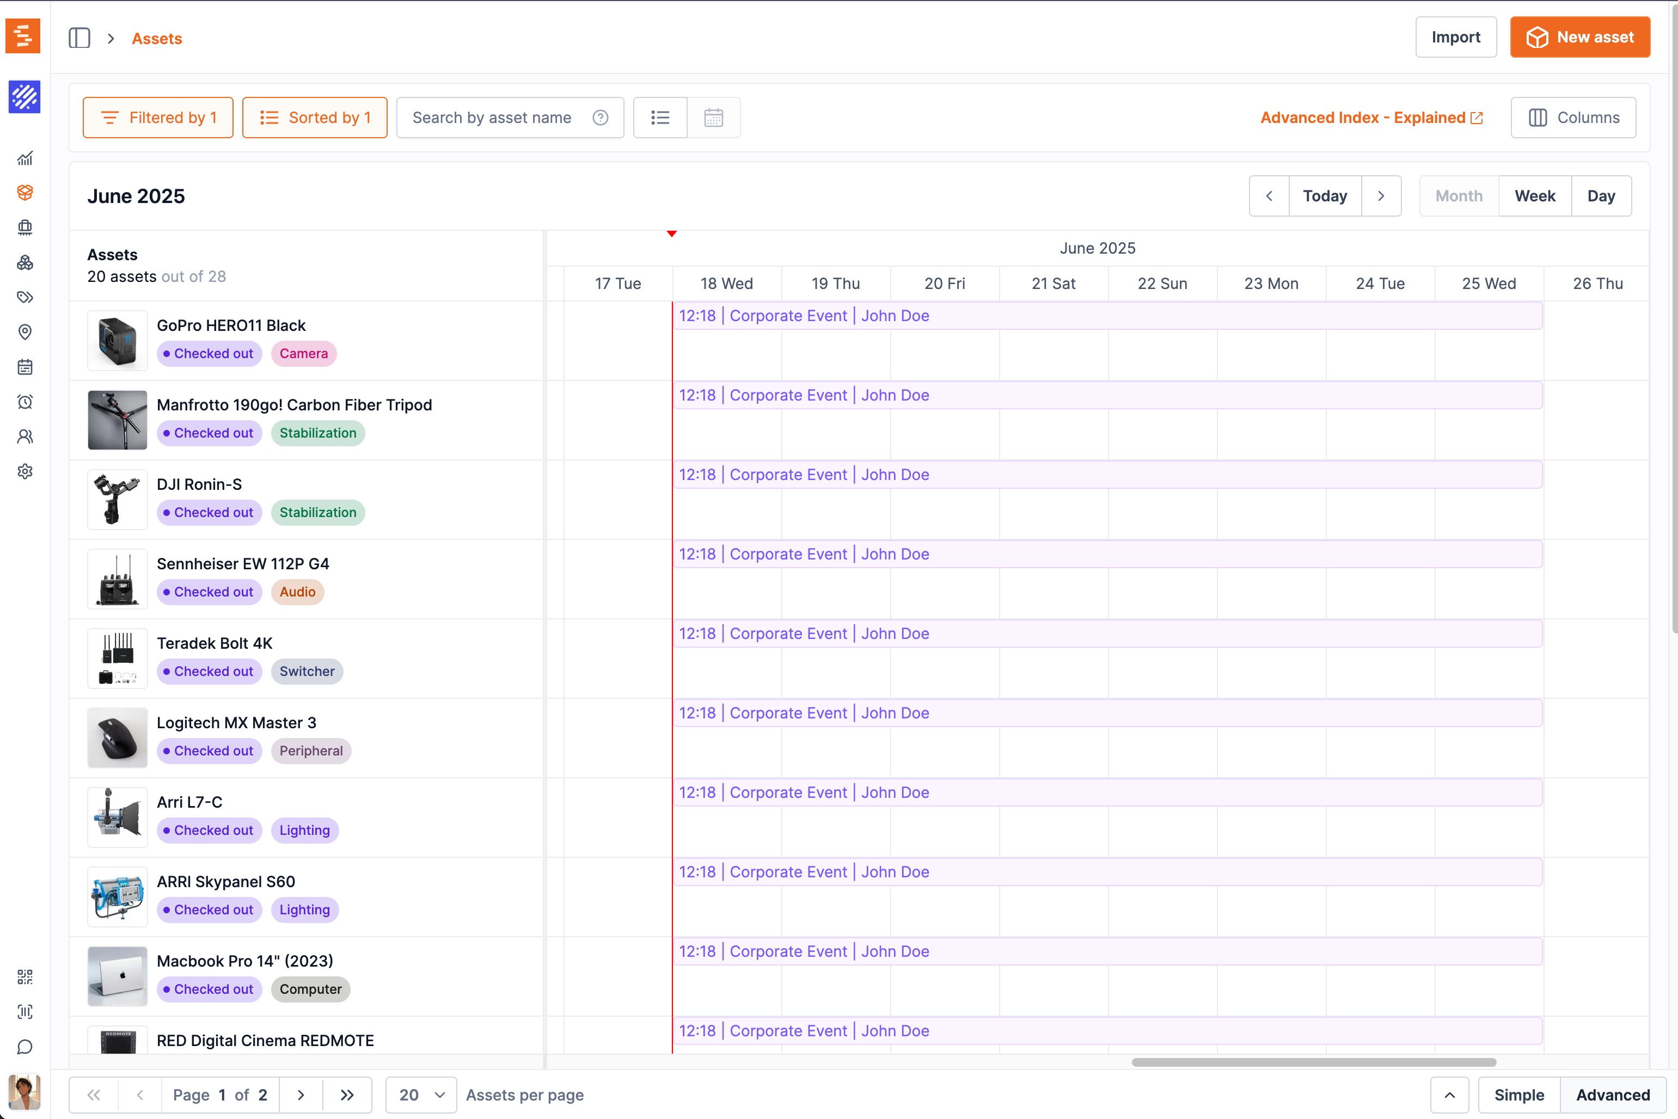The image size is (1678, 1119).
Task: Open the assets per page dropdown
Action: pos(420,1095)
